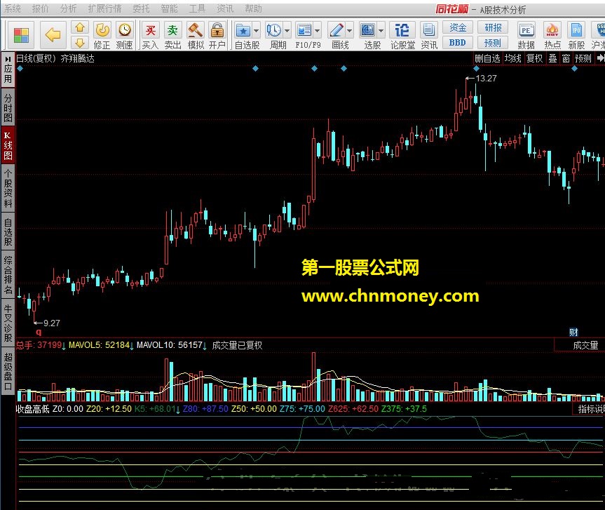
Task: Click the 总手: 37199 volume value
Action: pos(41,345)
